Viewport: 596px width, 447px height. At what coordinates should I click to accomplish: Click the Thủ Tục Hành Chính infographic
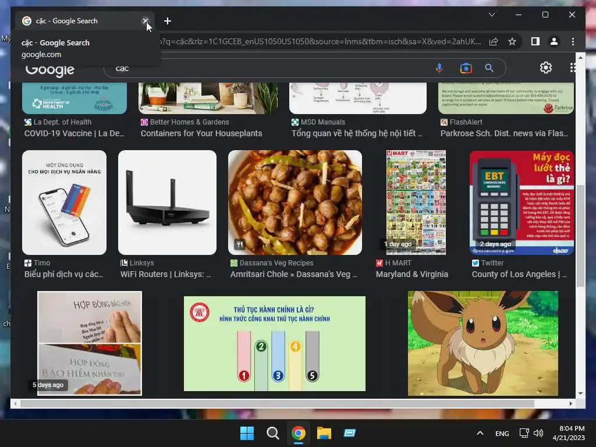point(275,343)
